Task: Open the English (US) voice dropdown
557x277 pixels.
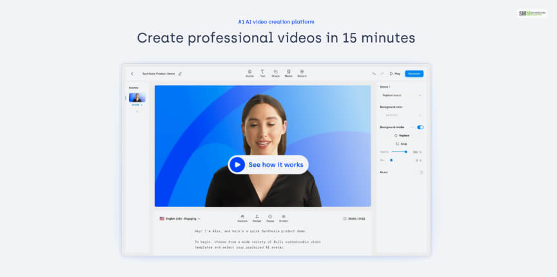Action: tap(181, 218)
